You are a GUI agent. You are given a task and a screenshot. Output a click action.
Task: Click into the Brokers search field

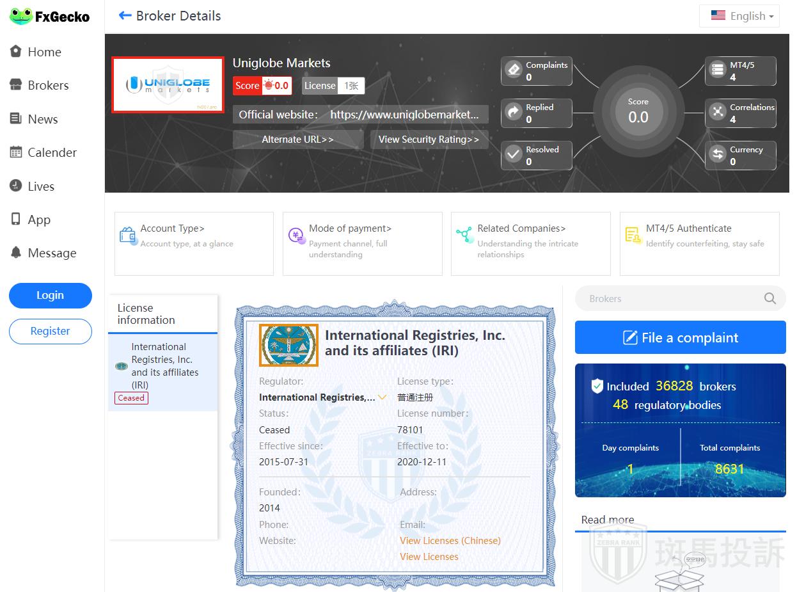point(672,298)
